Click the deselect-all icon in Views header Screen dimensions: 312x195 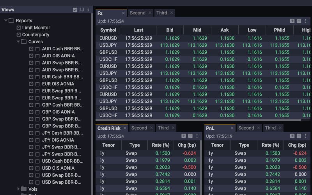[82, 10]
